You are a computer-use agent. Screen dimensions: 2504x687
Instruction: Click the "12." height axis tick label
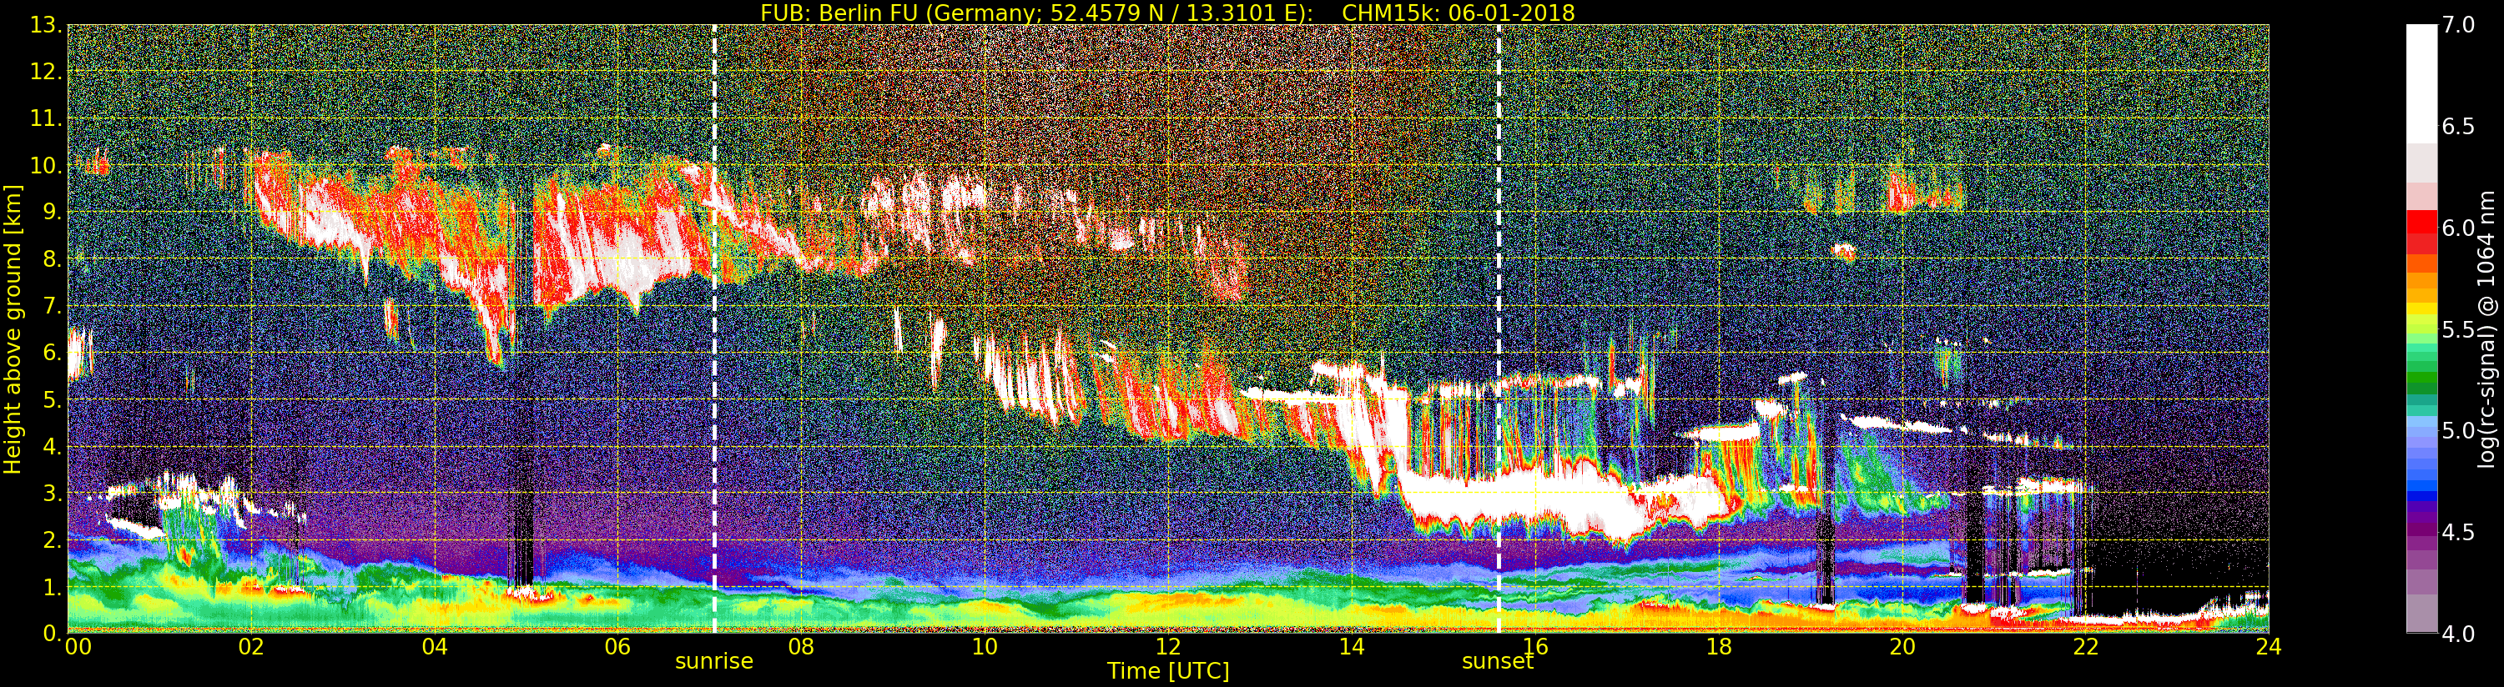[x=47, y=72]
